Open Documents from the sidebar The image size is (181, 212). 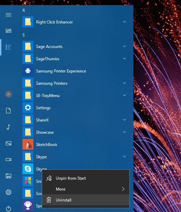tap(9, 111)
